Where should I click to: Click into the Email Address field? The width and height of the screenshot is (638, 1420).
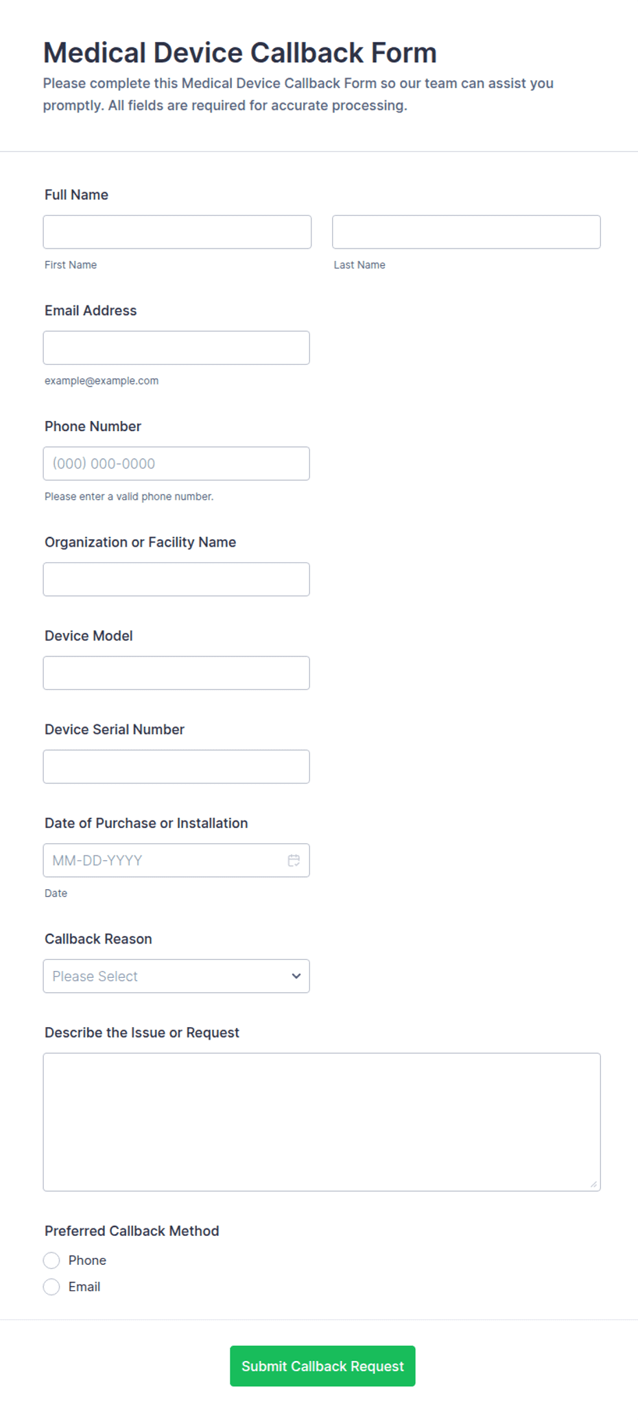[x=176, y=347]
